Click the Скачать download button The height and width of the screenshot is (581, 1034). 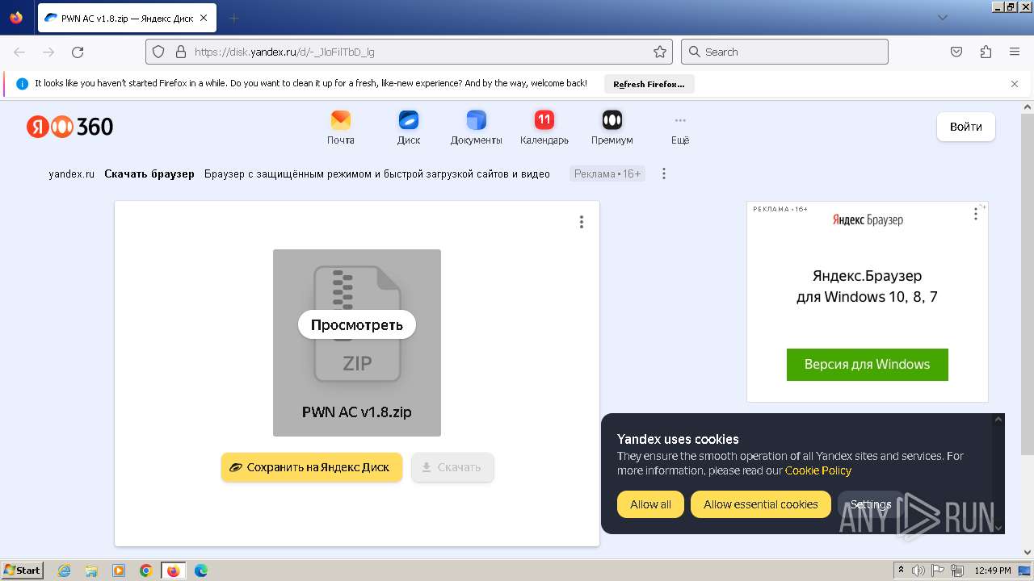tap(452, 467)
